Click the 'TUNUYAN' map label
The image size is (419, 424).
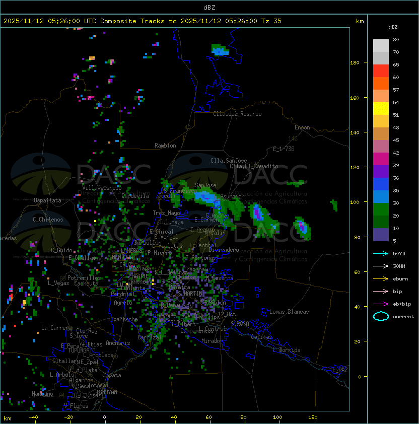(107, 392)
